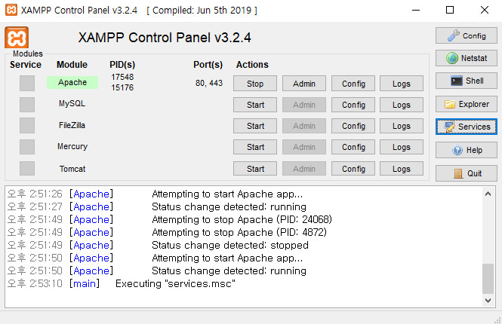Image resolution: width=502 pixels, height=324 pixels.
Task: Toggle the Tomcat service install checkbox
Action: pyautogui.click(x=27, y=168)
